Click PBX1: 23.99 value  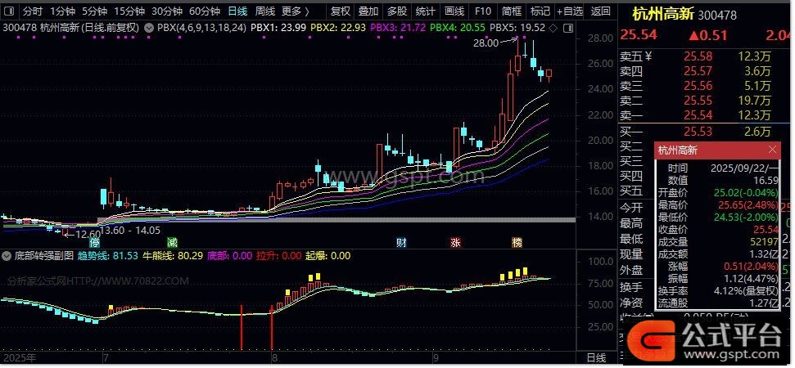pos(278,28)
